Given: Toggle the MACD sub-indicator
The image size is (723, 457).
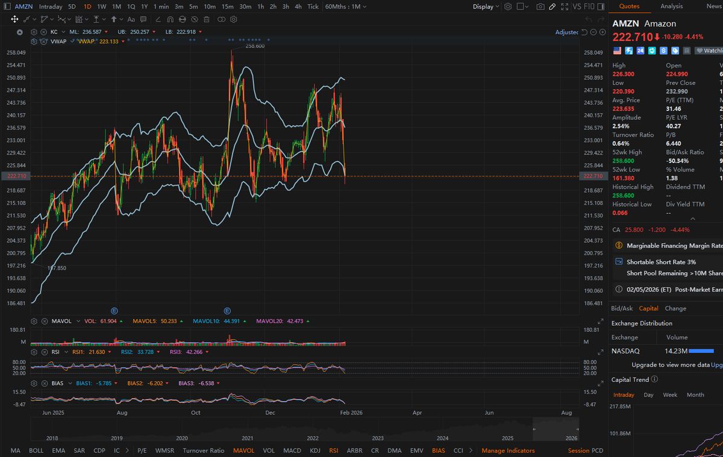Looking at the screenshot, I should [x=292, y=450].
